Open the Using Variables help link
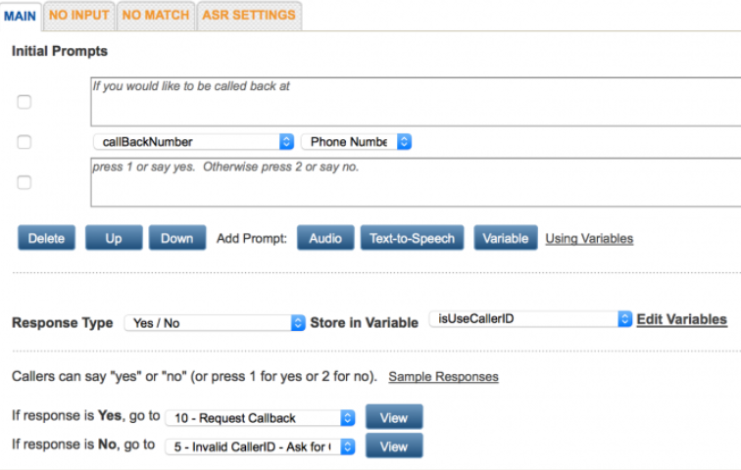The width and height of the screenshot is (741, 470). (x=589, y=238)
